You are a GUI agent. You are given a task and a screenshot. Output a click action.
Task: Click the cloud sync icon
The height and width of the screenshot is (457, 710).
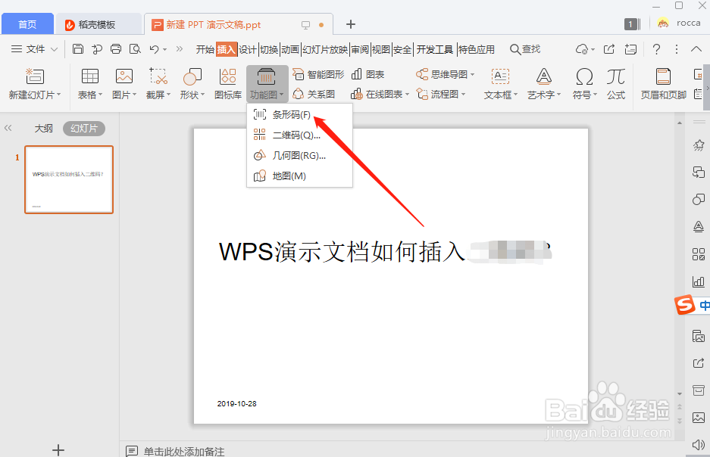pyautogui.click(x=582, y=49)
